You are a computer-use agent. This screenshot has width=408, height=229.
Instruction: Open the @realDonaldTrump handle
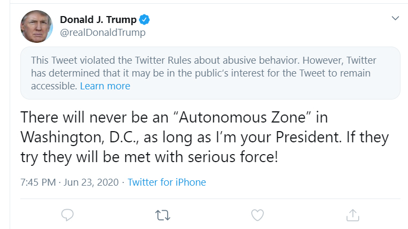tap(102, 33)
